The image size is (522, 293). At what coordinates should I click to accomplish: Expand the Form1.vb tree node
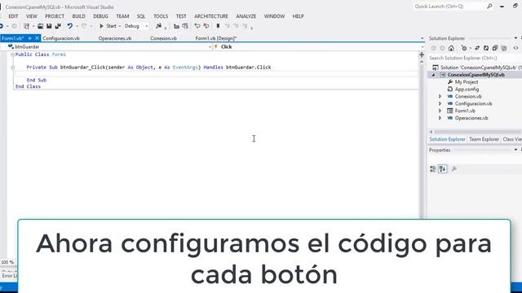(x=440, y=111)
